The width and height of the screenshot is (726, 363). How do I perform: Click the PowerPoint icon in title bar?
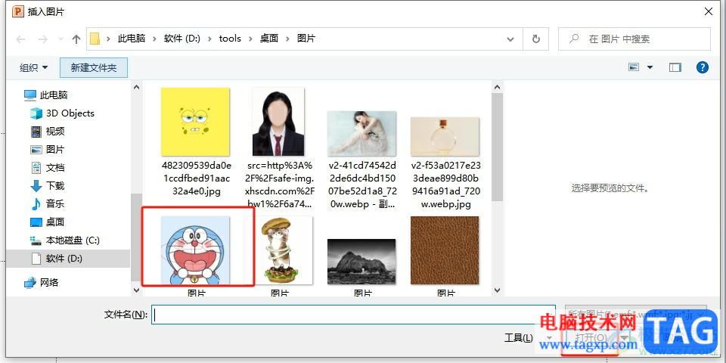tap(18, 11)
